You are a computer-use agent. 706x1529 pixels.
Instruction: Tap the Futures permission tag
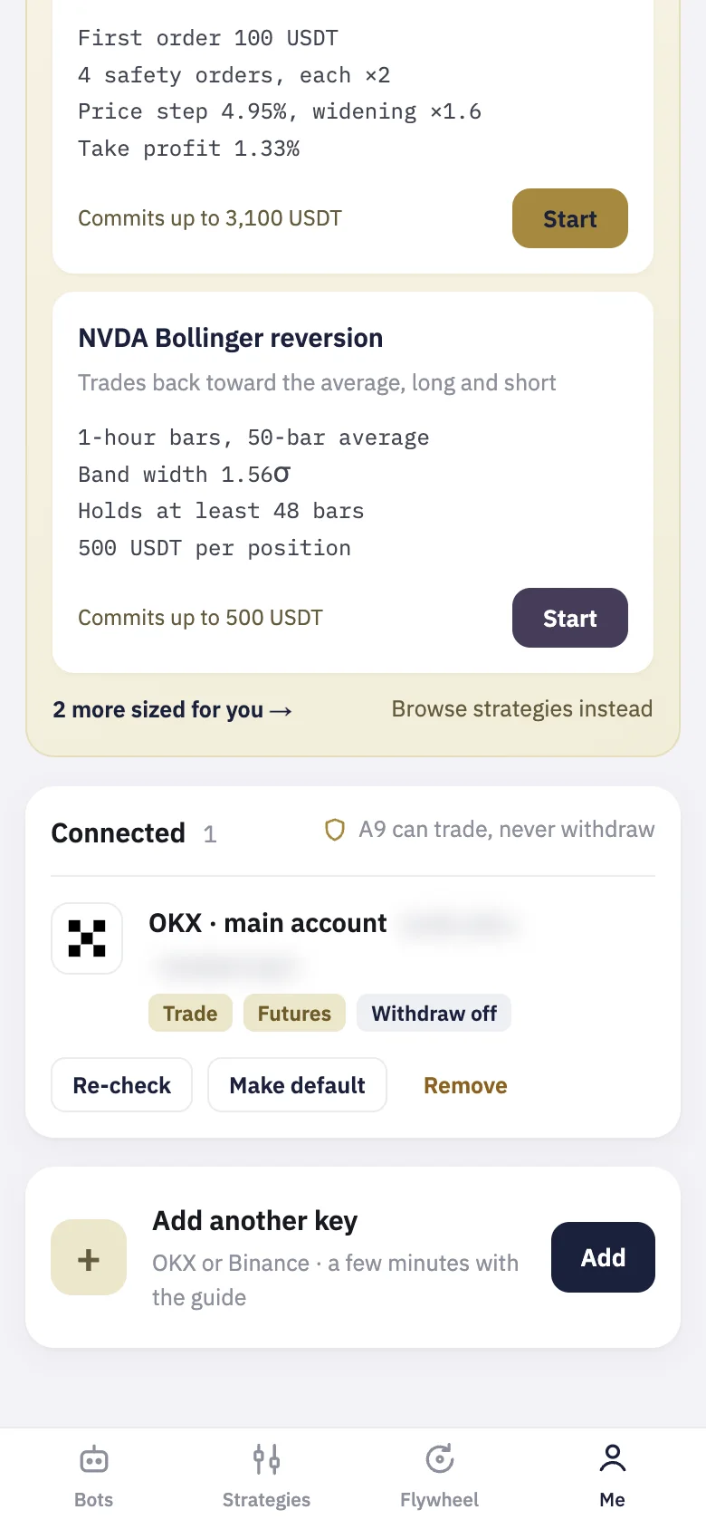point(294,1013)
